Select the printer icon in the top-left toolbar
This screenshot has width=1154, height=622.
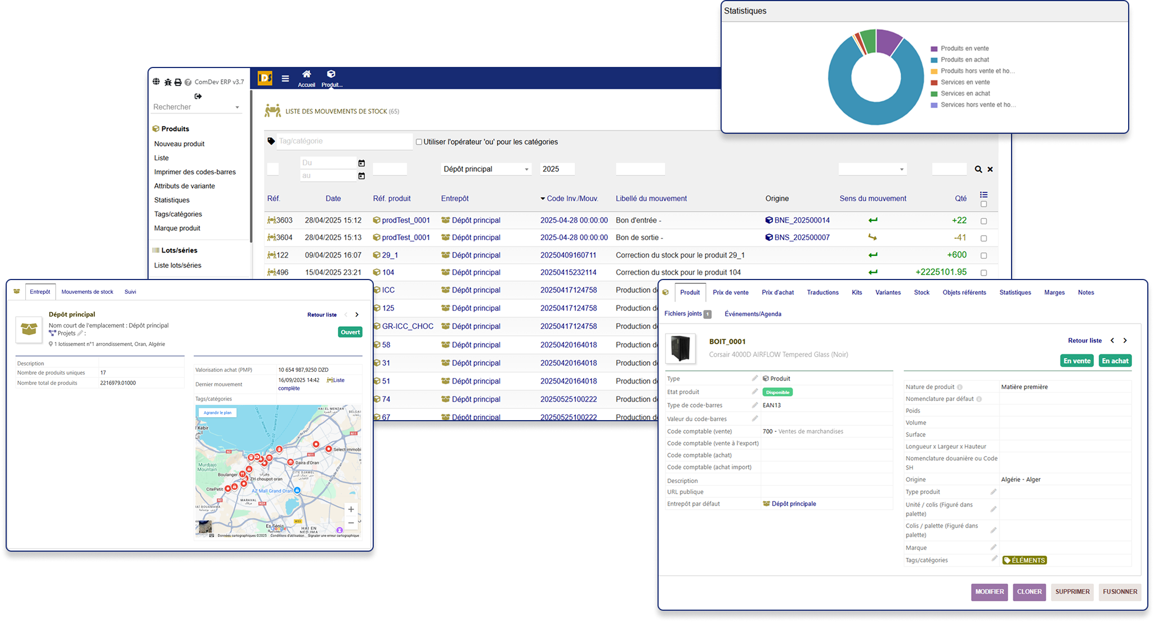178,82
